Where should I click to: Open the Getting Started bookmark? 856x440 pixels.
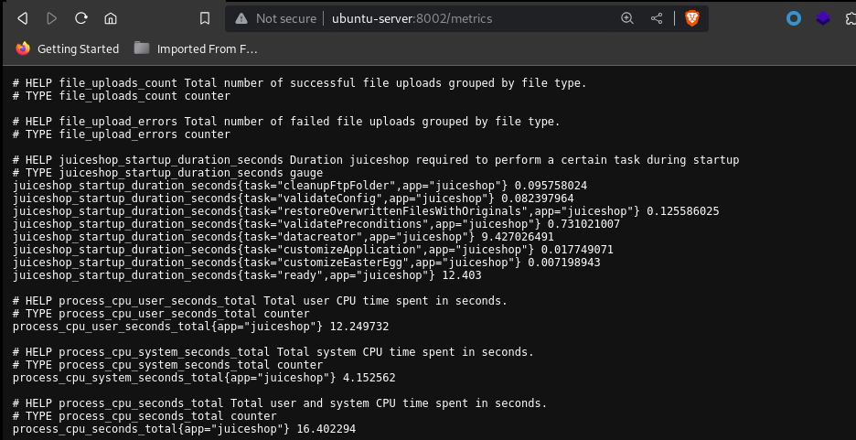coord(68,49)
